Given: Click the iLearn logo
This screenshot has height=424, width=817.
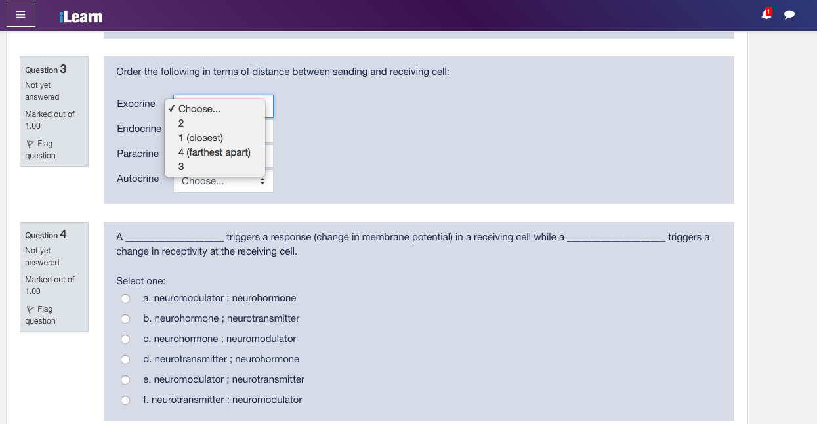Looking at the screenshot, I should coord(81,16).
